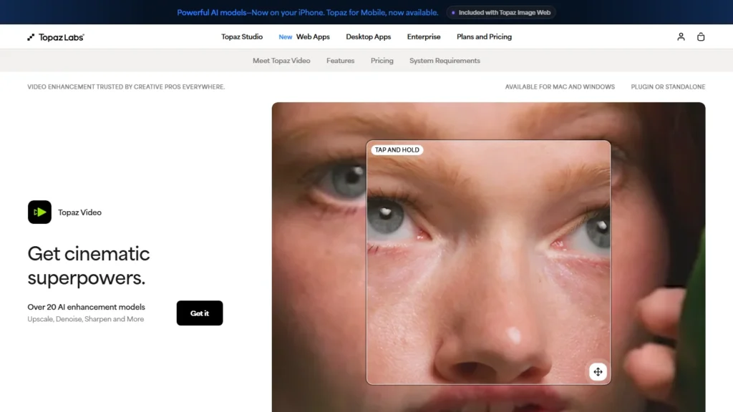Jump to the Pricing section
Viewport: 733px width, 412px height.
pos(382,60)
